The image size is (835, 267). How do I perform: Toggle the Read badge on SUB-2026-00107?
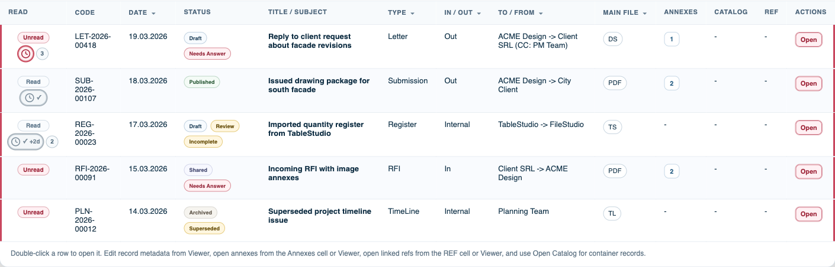tap(33, 82)
